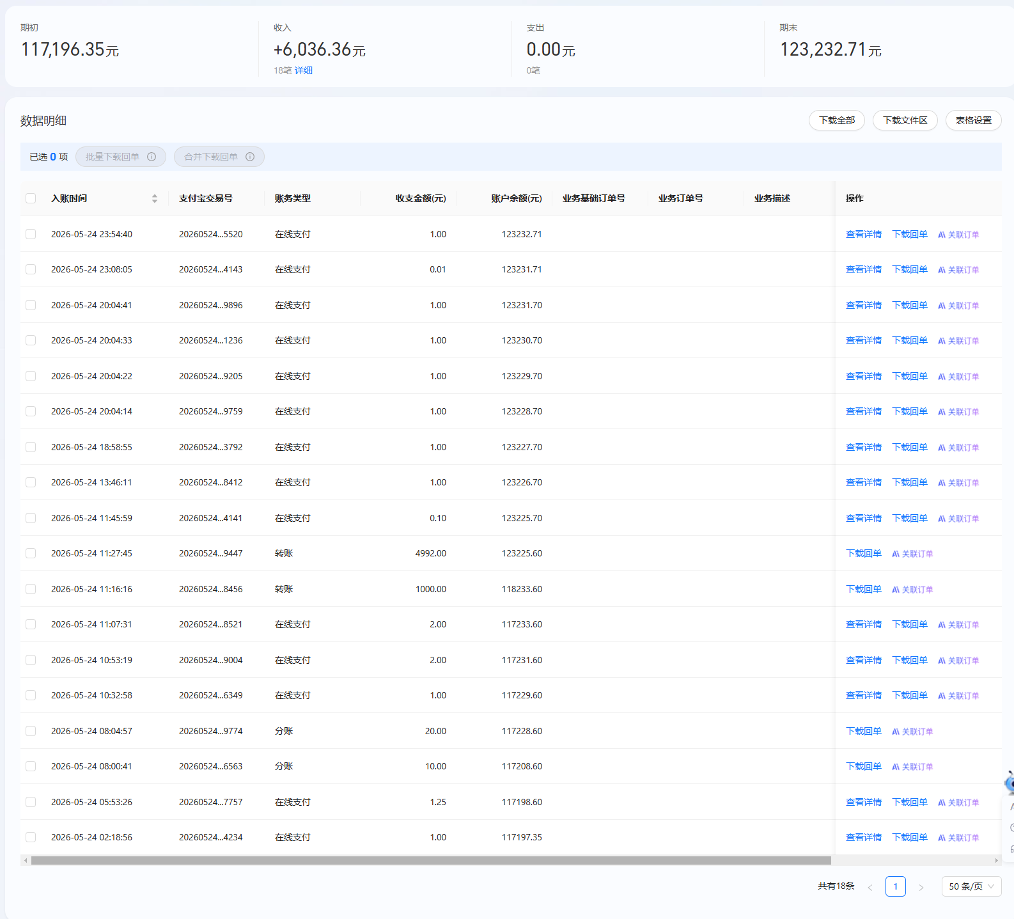Click 合并下载回单 button

tap(219, 157)
